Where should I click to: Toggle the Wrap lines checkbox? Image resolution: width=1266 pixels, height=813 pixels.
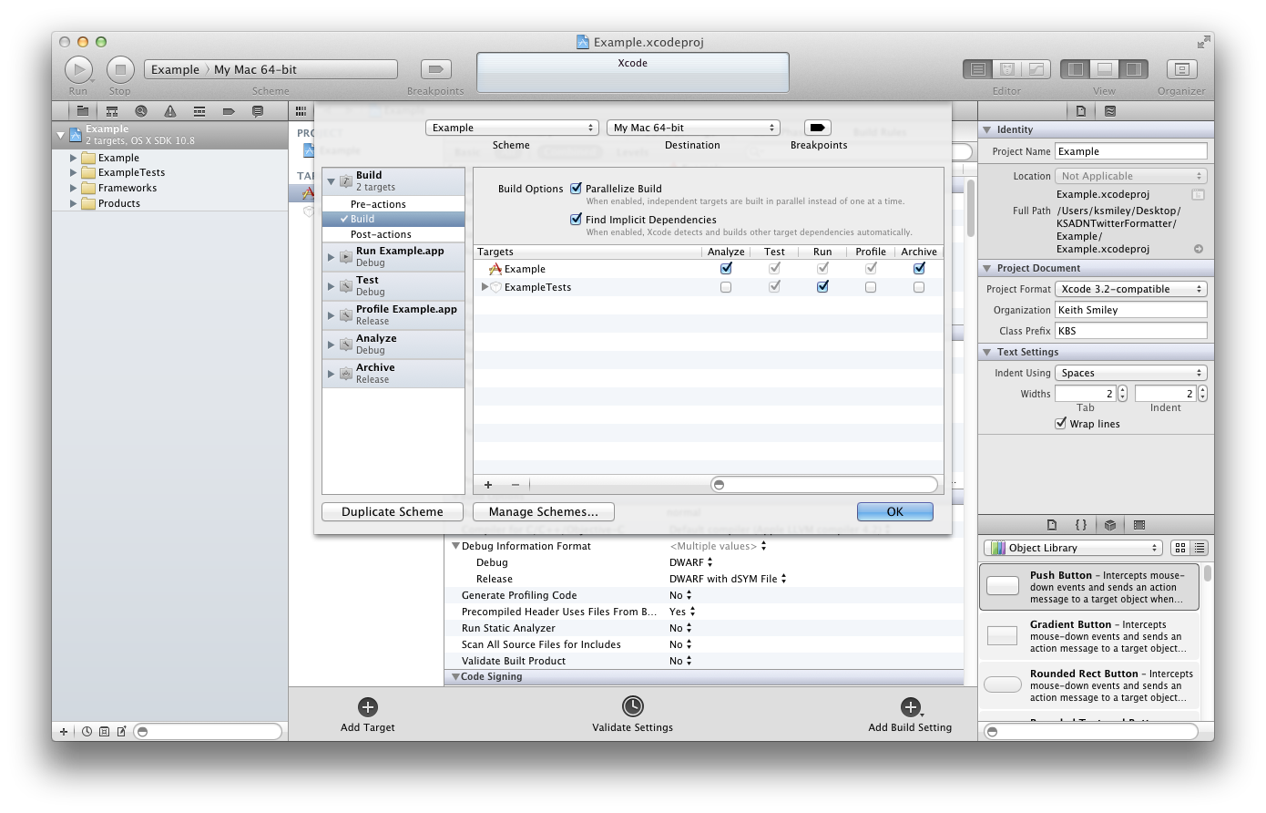1060,424
